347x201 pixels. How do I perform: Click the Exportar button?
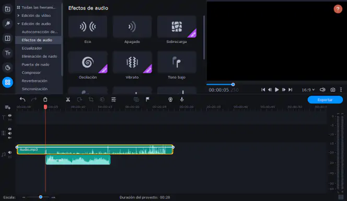pyautogui.click(x=325, y=100)
